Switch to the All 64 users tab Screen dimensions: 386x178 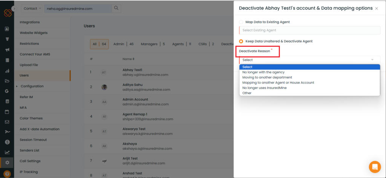[x=99, y=44]
